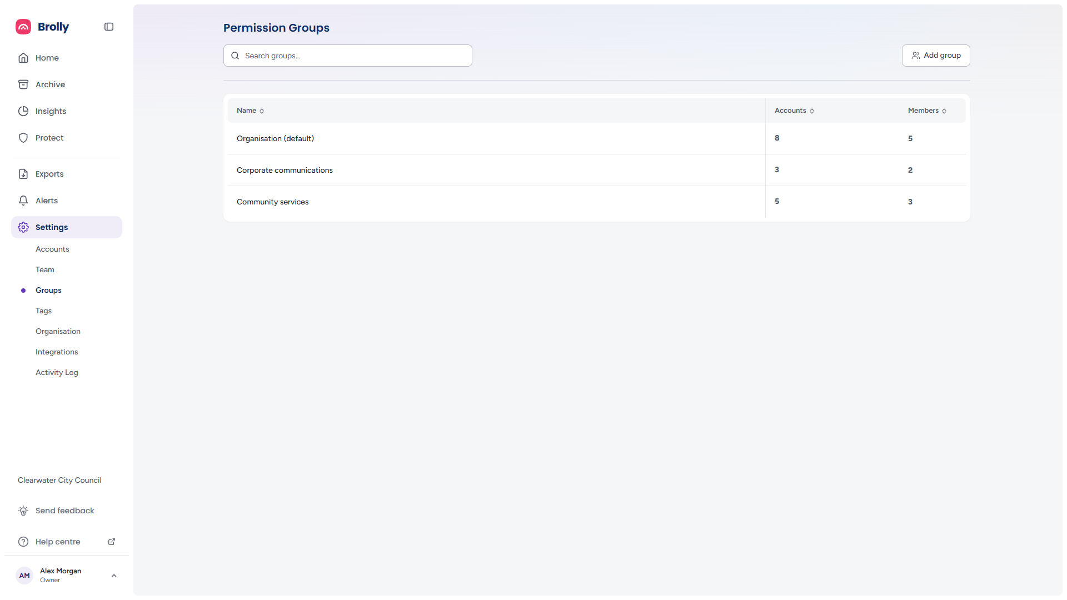Image resolution: width=1067 pixels, height=600 pixels.
Task: Click the accounts count 8 for Organisation
Action: (777, 138)
